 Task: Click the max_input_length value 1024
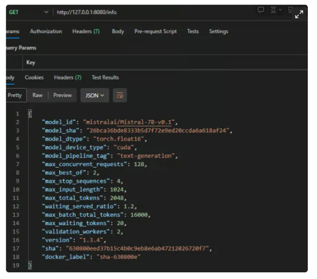[117, 190]
